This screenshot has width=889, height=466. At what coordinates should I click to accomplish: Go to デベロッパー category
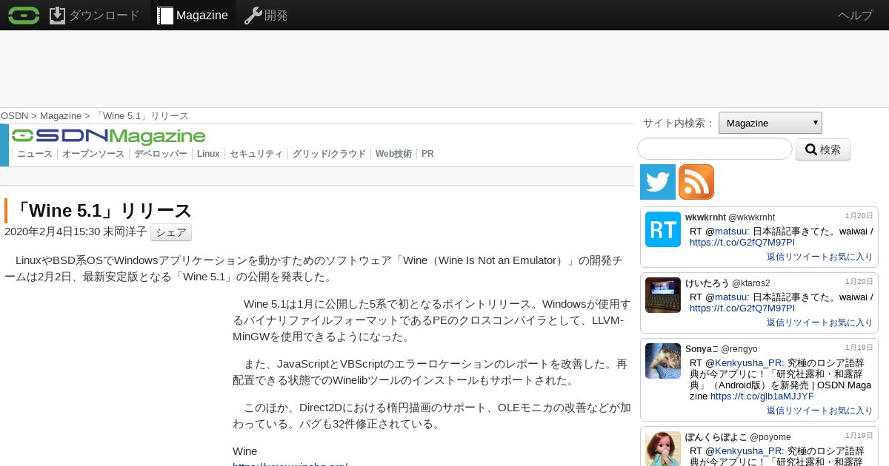click(x=161, y=154)
